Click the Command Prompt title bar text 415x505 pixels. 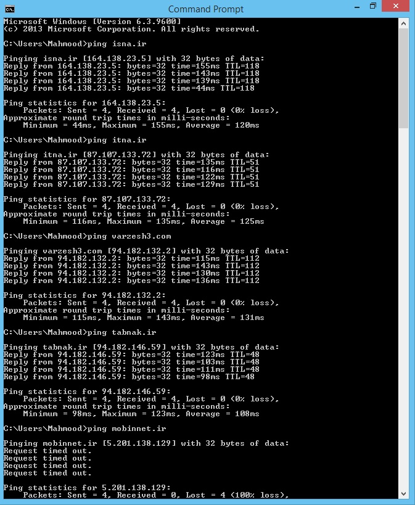click(206, 9)
